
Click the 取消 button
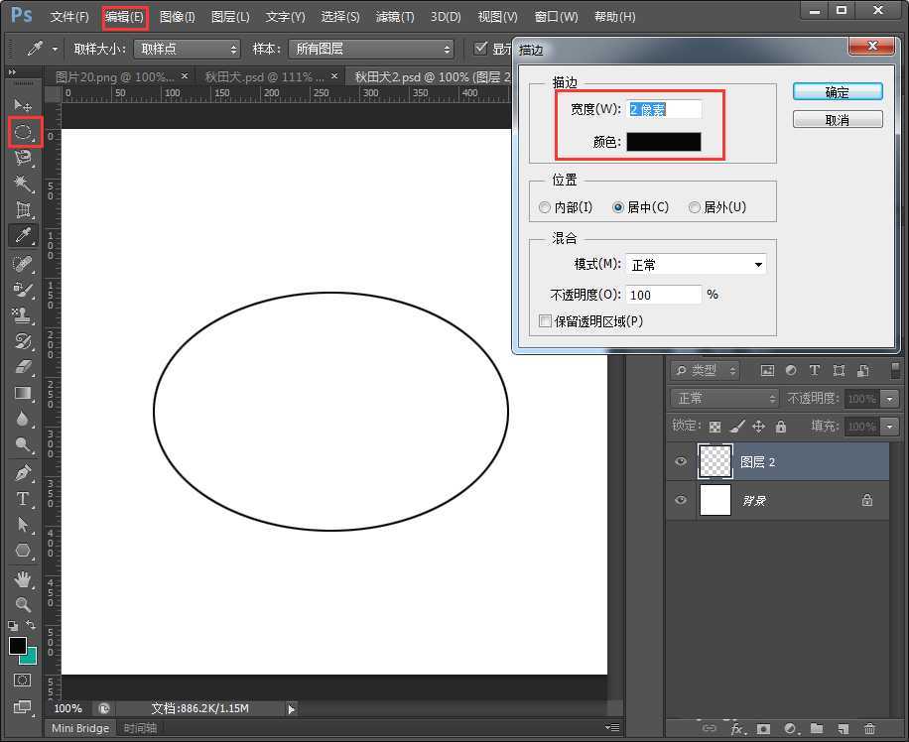(838, 119)
